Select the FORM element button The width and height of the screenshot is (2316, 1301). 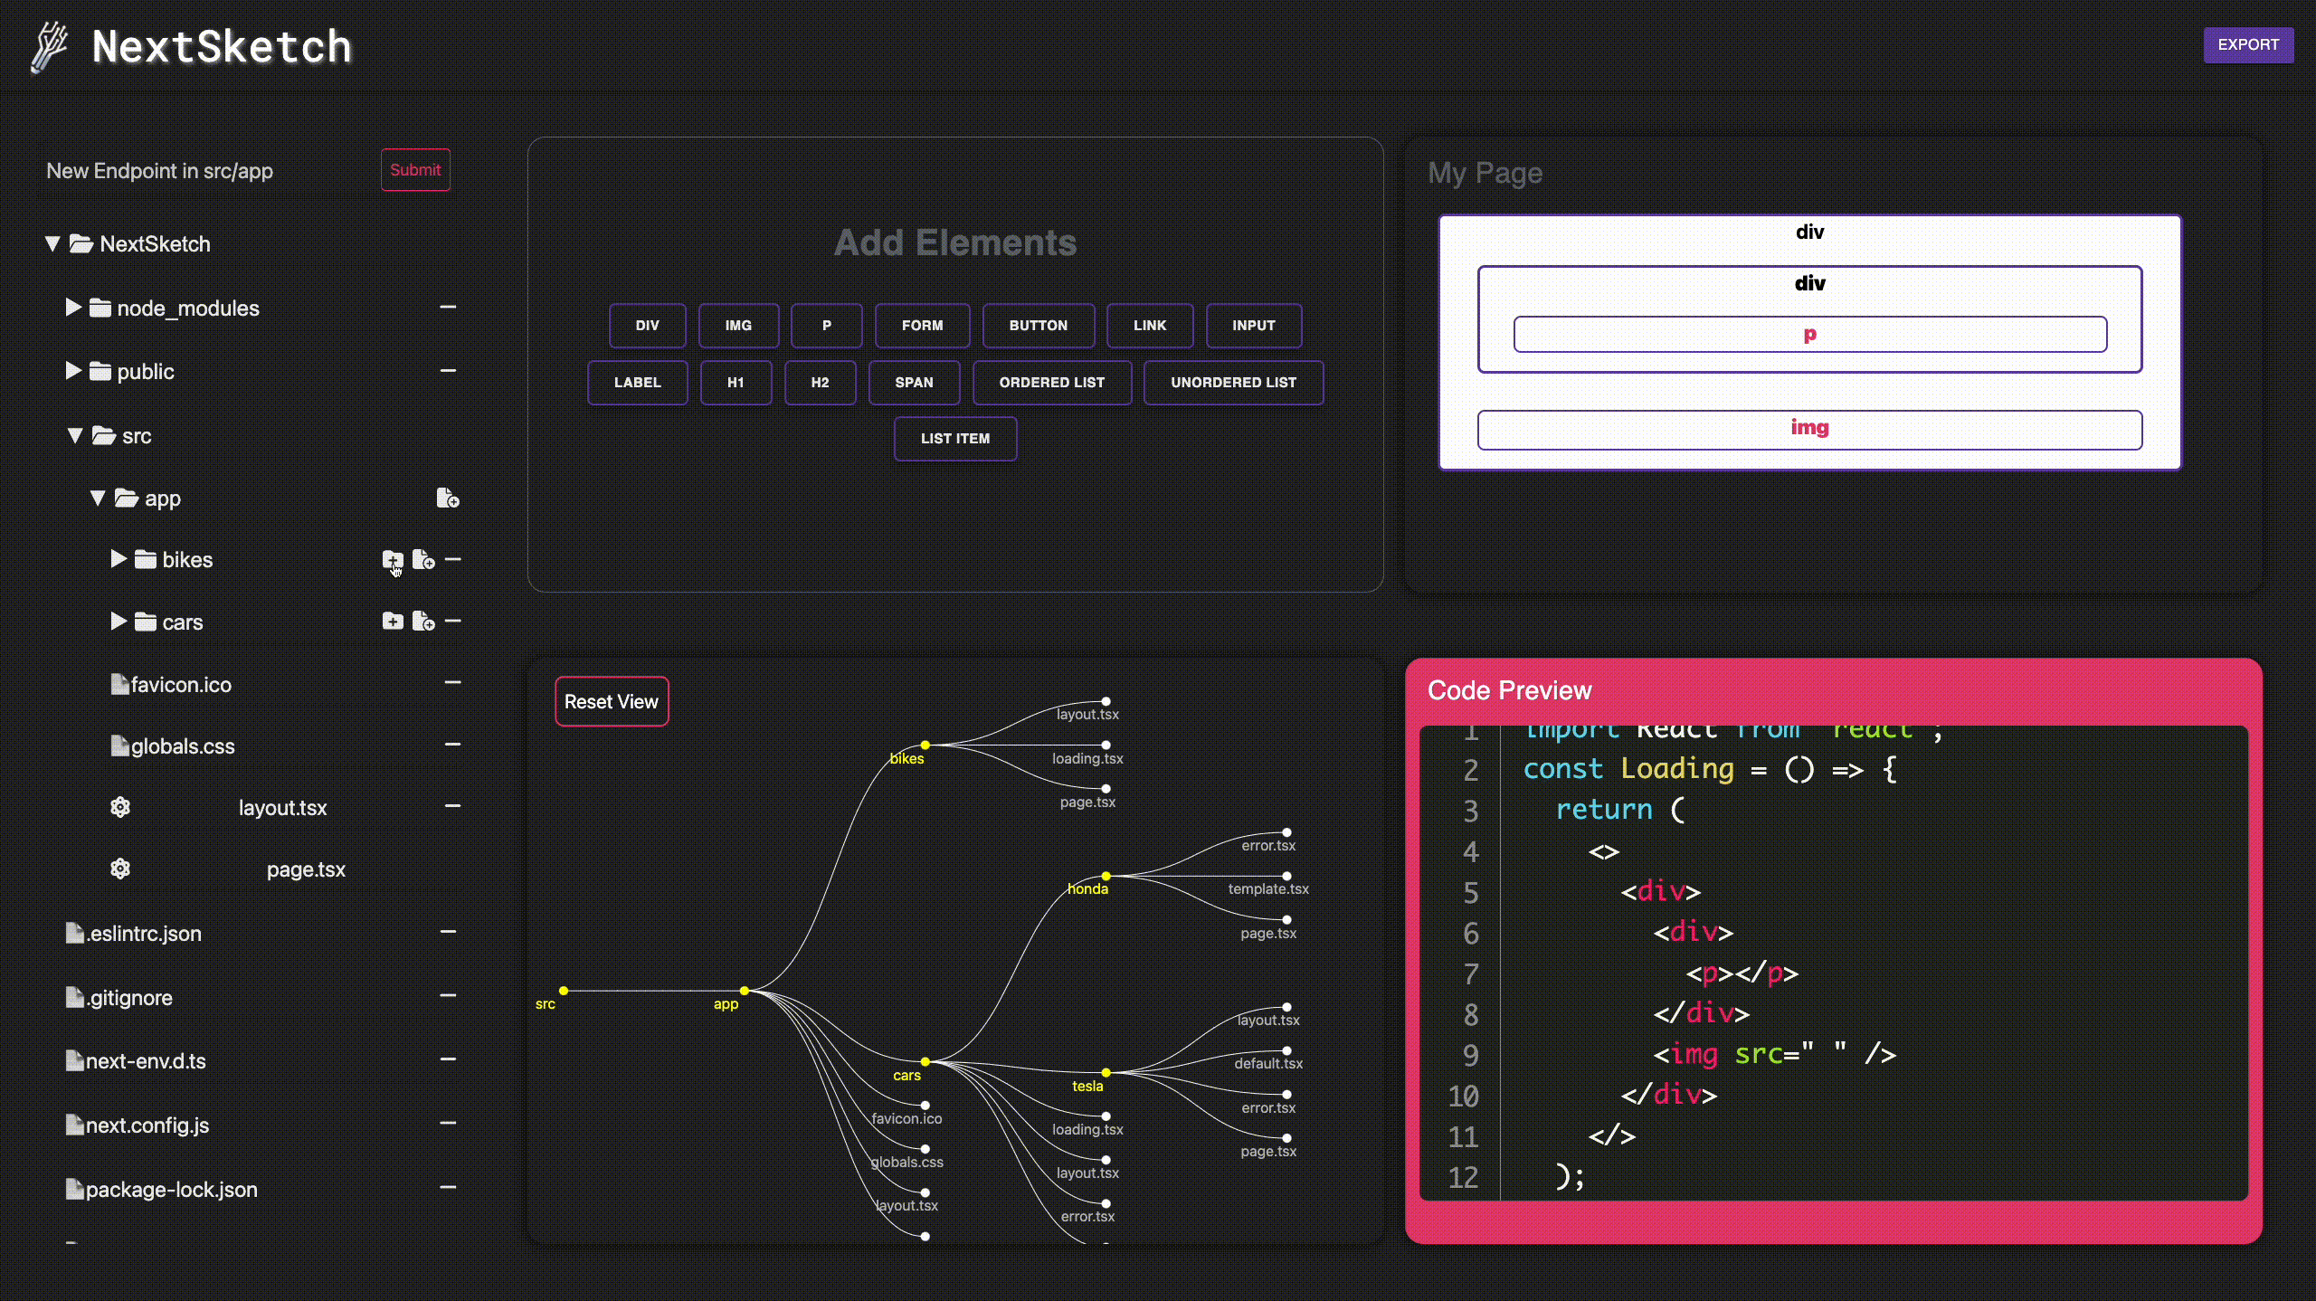[x=921, y=325]
